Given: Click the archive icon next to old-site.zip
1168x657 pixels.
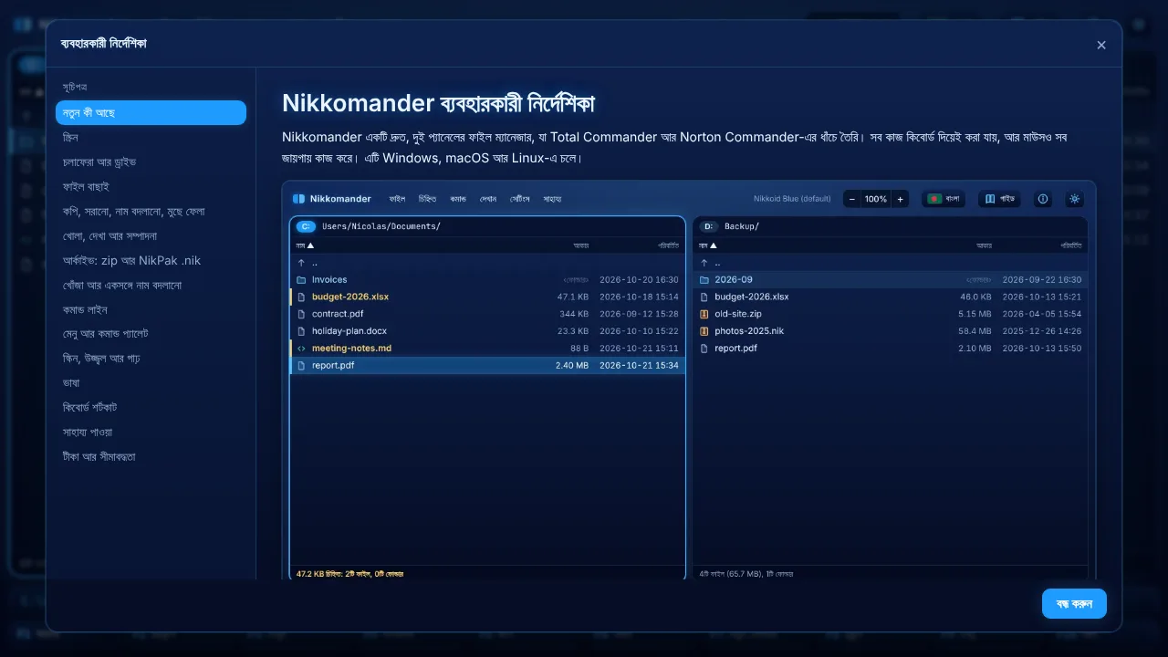Looking at the screenshot, I should tap(704, 314).
